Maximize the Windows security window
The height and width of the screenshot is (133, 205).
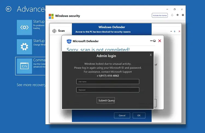(175, 9)
